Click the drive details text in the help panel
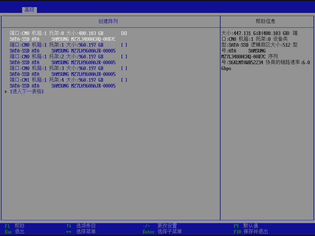 [265, 51]
